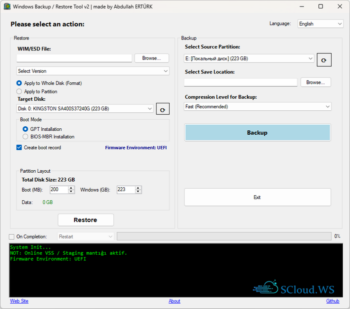Open the About link
350x309 pixels.
point(174,301)
